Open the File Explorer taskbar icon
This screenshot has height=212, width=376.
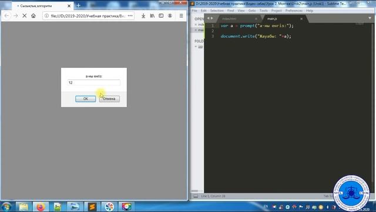[x=23, y=207]
